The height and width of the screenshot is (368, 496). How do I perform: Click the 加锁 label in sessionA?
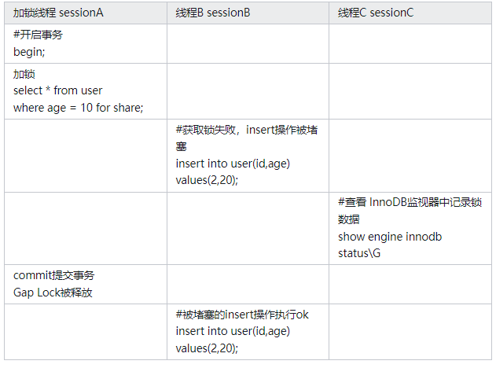(24, 74)
